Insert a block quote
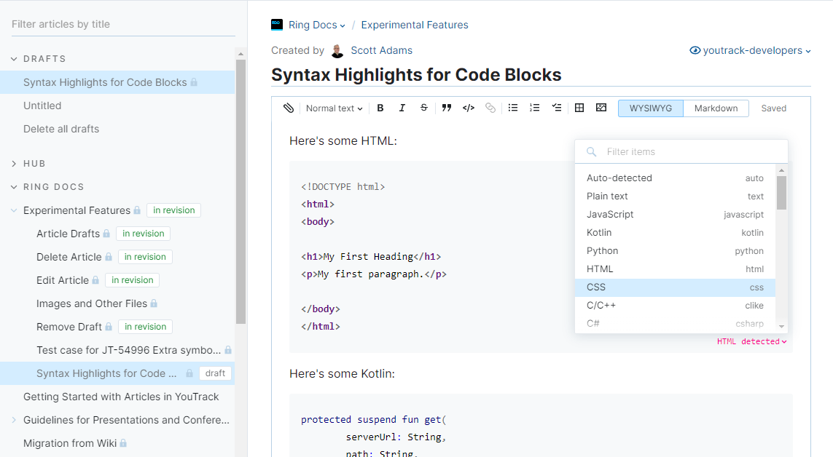 447,108
